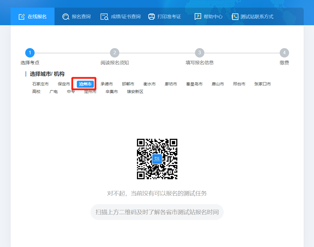Open 帮助中心 menu item

pos(209,16)
